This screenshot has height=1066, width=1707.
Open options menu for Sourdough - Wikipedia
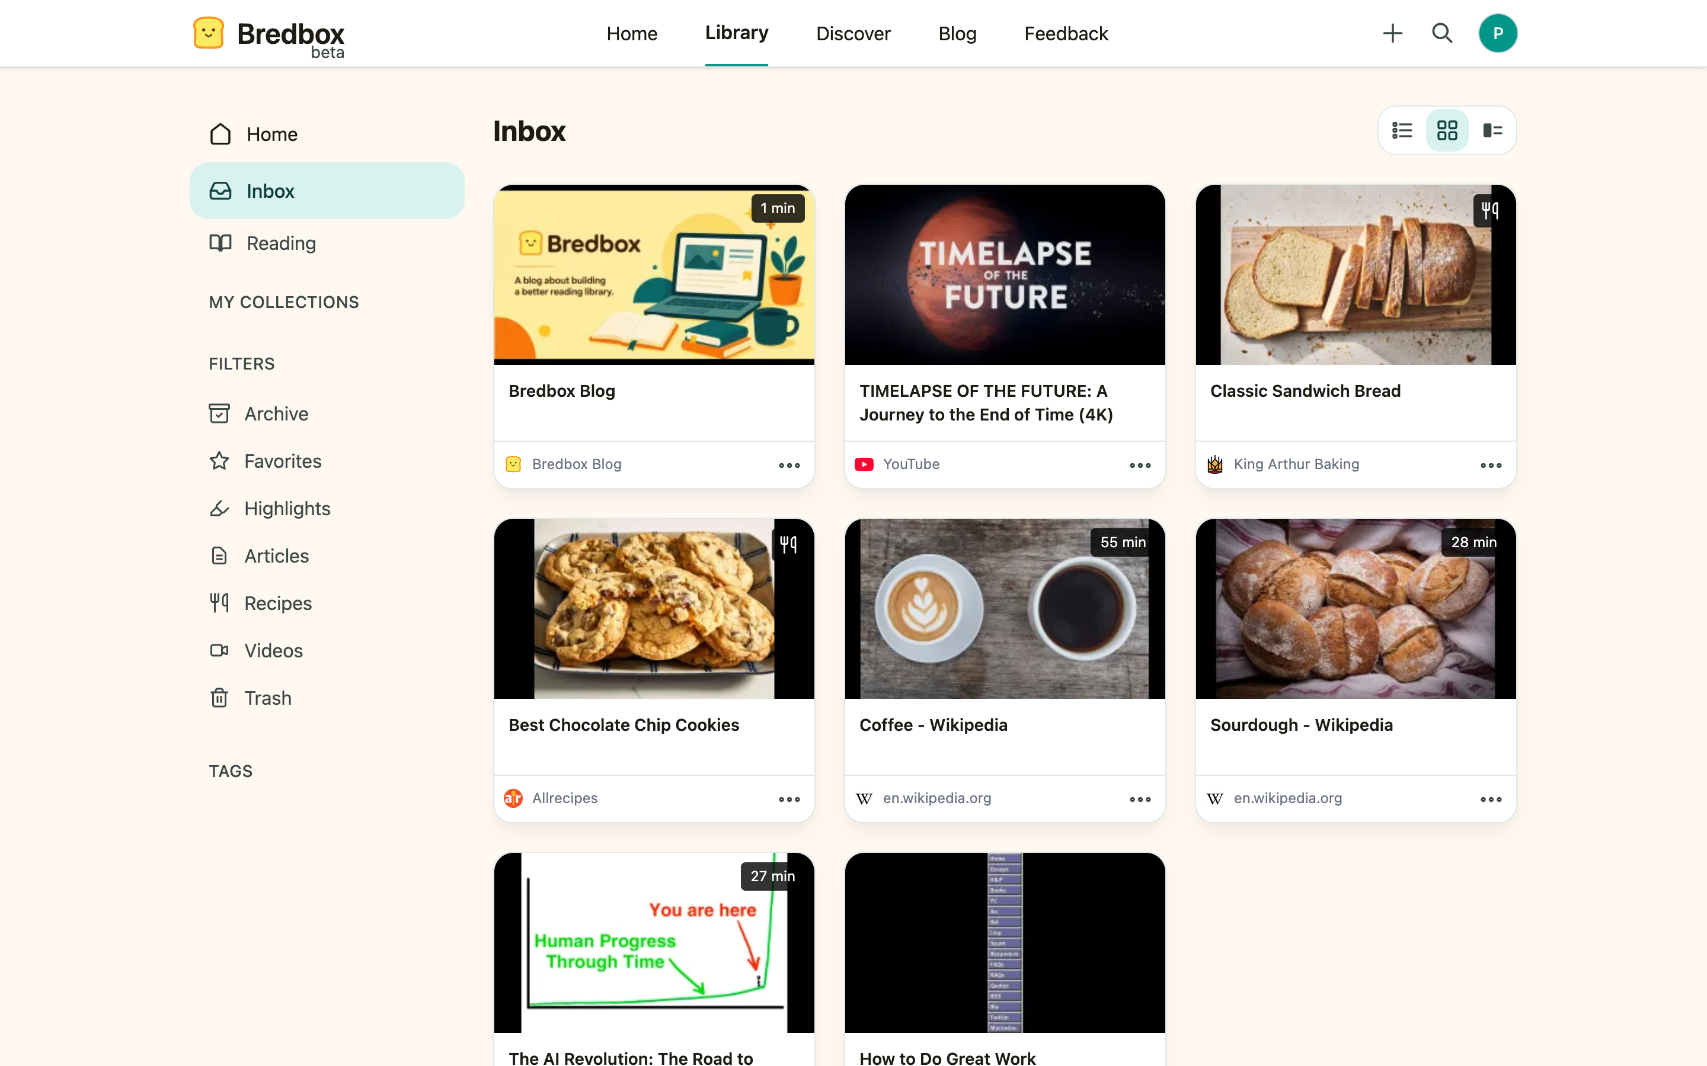pyautogui.click(x=1491, y=799)
